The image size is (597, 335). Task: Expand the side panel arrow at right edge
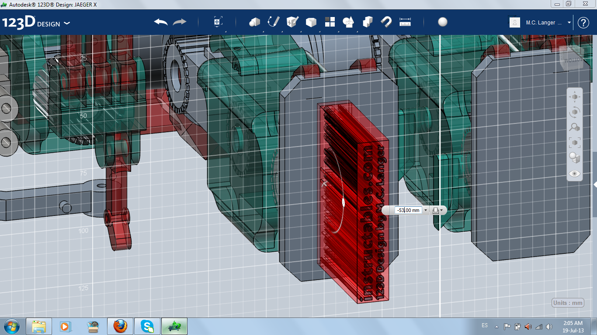595,185
